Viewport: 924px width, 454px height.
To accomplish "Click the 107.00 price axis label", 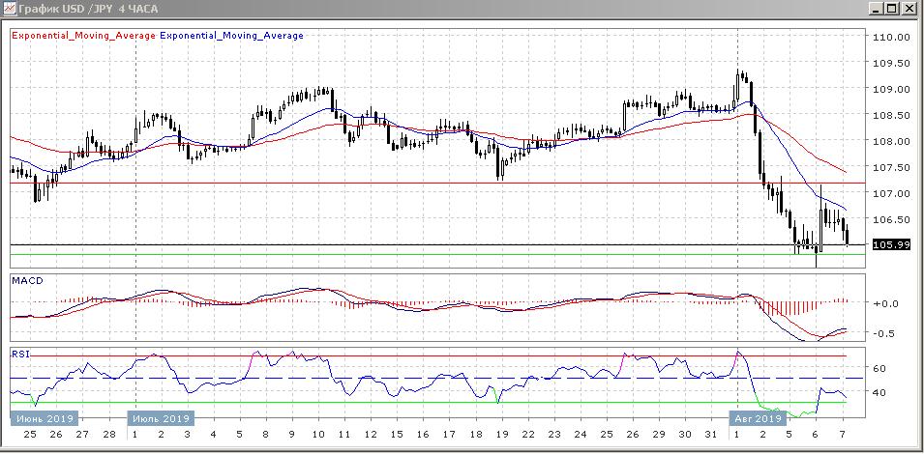I will click(x=891, y=193).
